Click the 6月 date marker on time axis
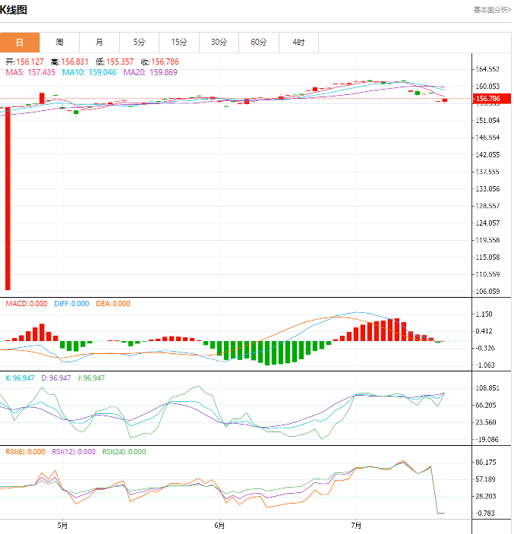The width and height of the screenshot is (514, 534). coord(219,525)
